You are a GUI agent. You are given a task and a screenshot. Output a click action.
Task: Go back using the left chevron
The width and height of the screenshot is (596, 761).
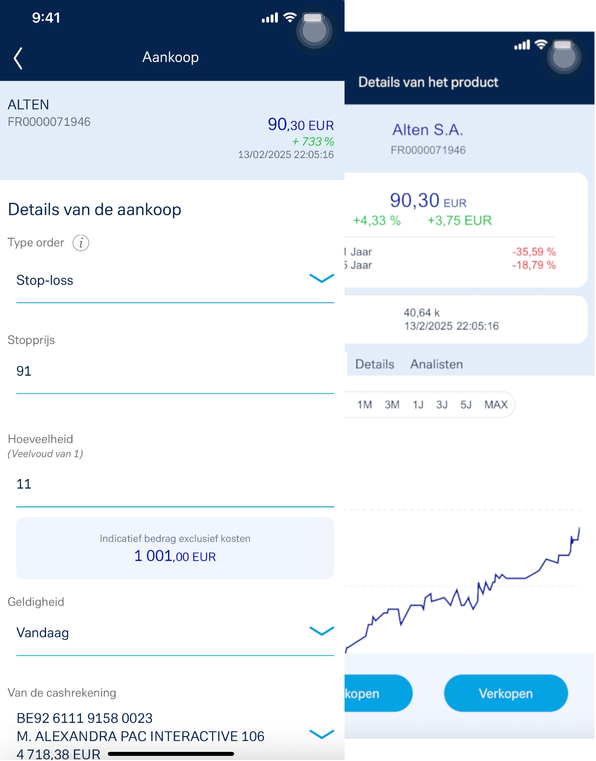[x=18, y=58]
